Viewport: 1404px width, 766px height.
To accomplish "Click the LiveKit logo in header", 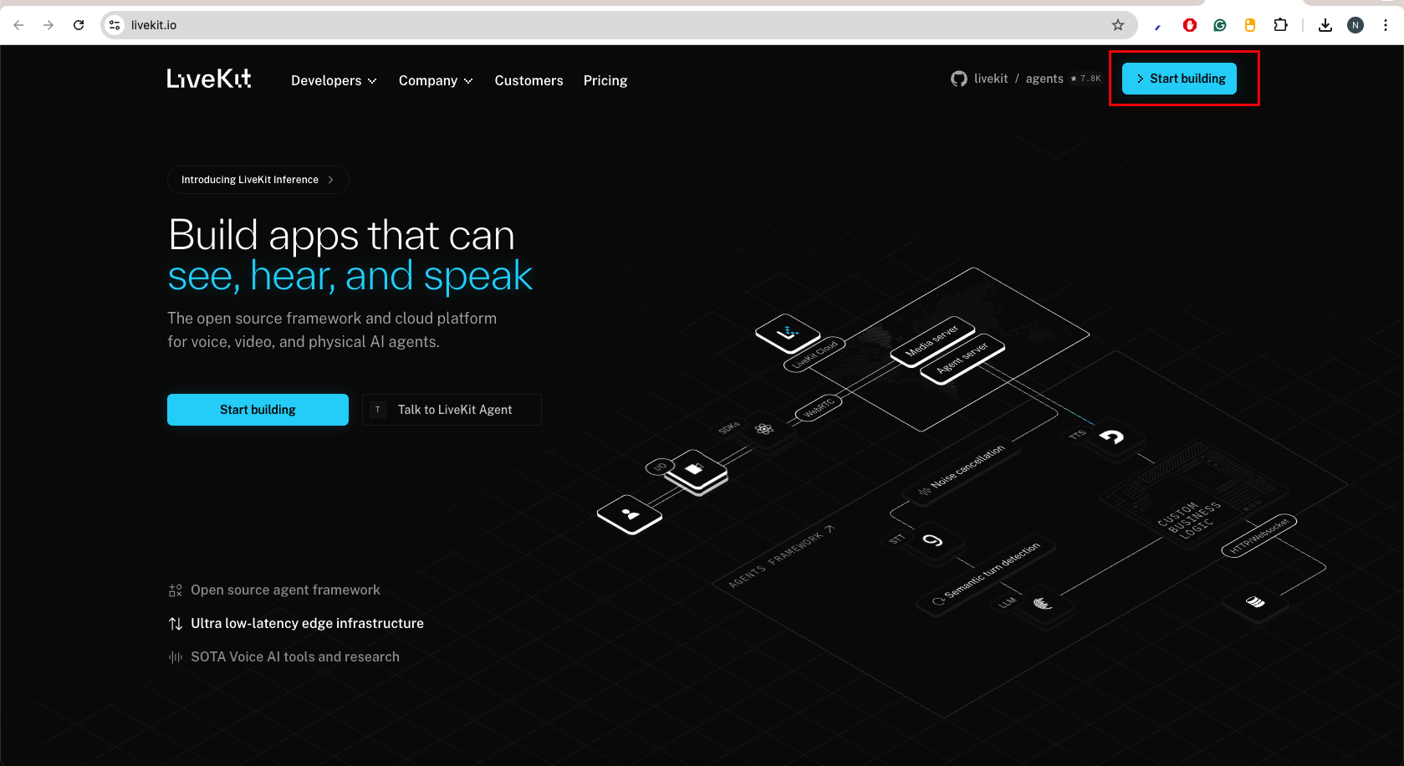I will (x=209, y=79).
